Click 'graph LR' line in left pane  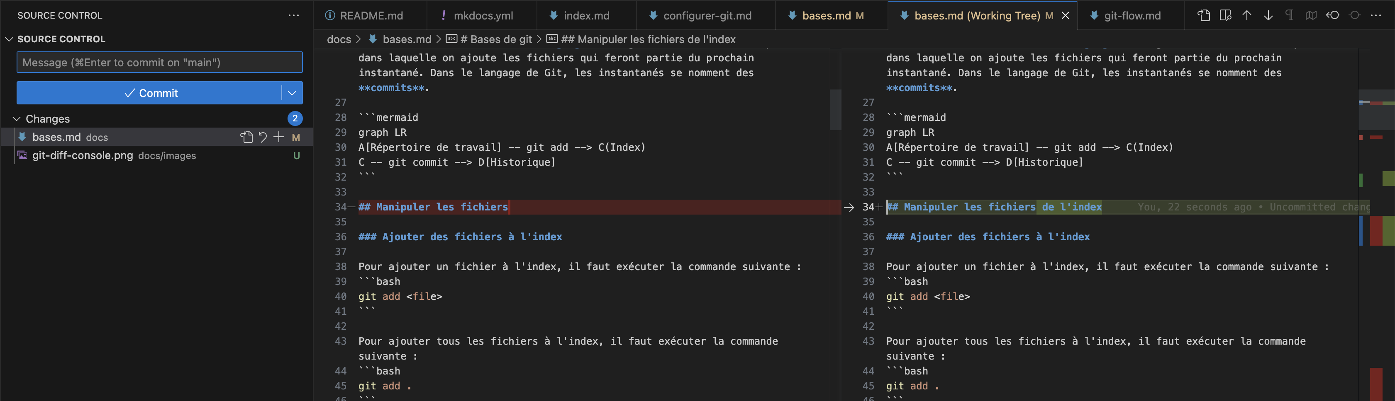[382, 133]
